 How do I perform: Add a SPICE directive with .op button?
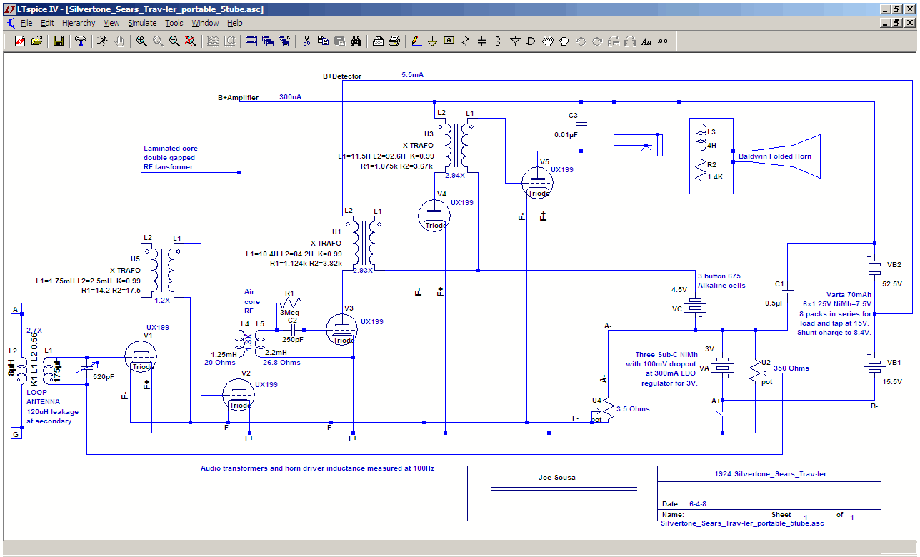point(662,41)
